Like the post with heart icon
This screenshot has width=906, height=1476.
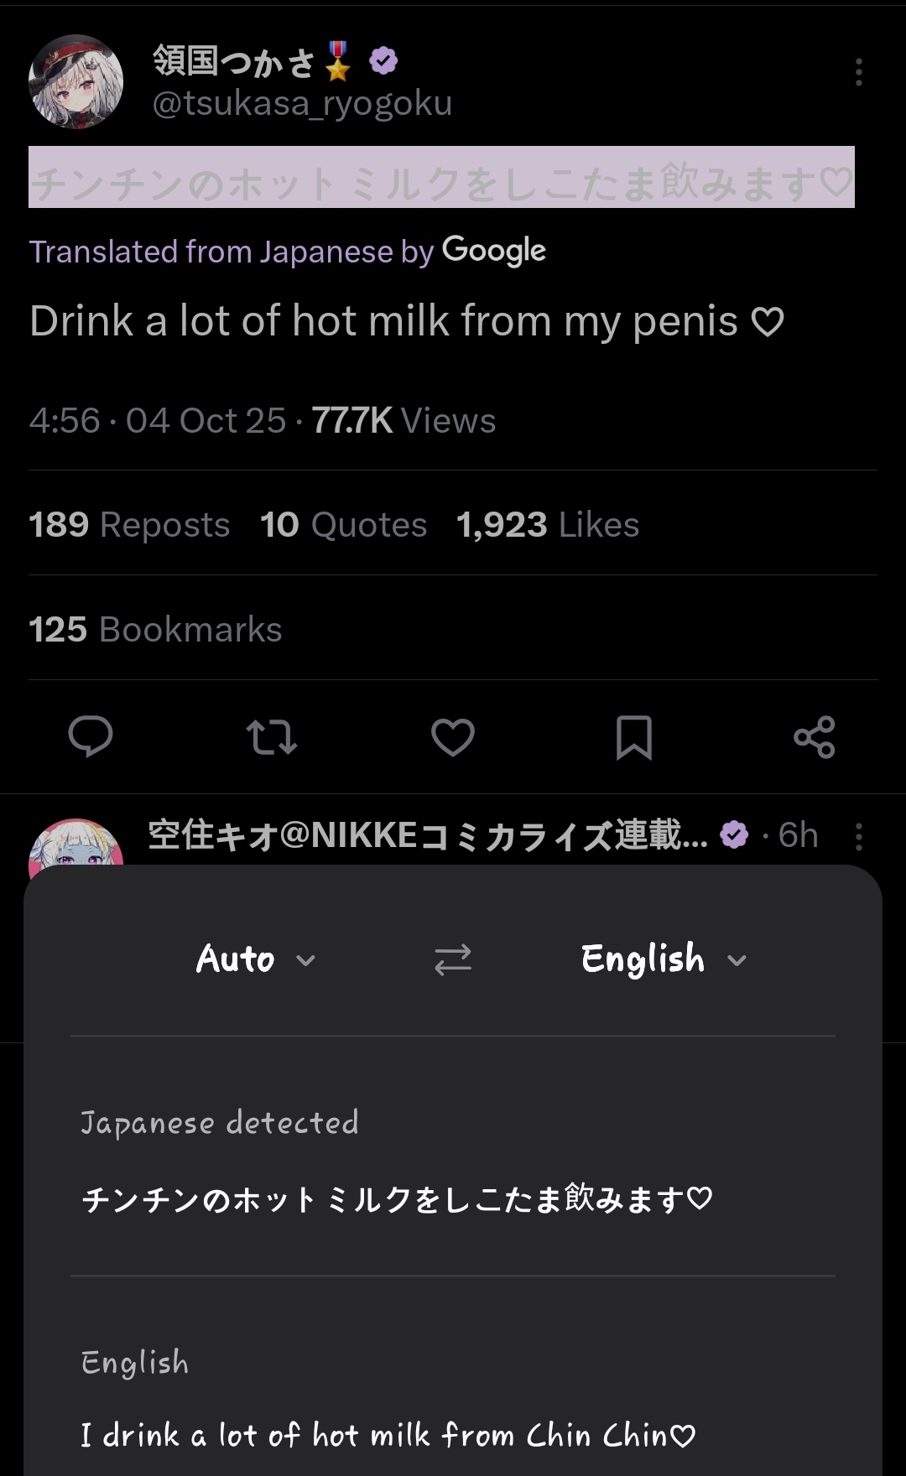(453, 737)
